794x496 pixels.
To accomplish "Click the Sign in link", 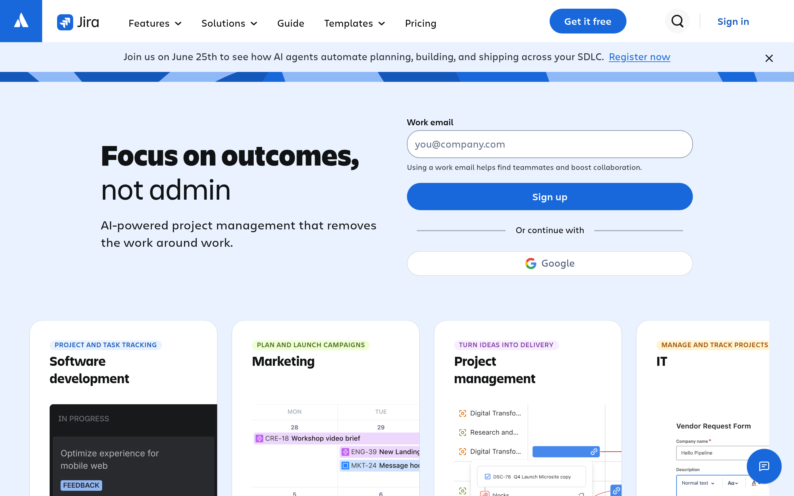I will point(733,21).
